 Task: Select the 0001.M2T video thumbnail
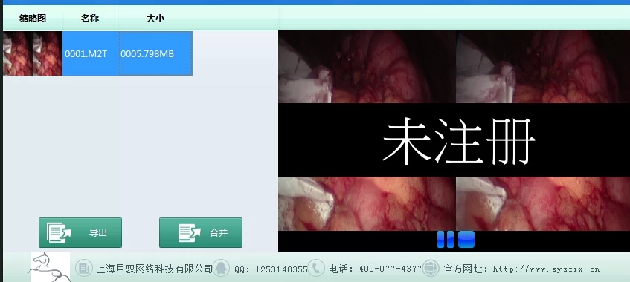(x=33, y=53)
